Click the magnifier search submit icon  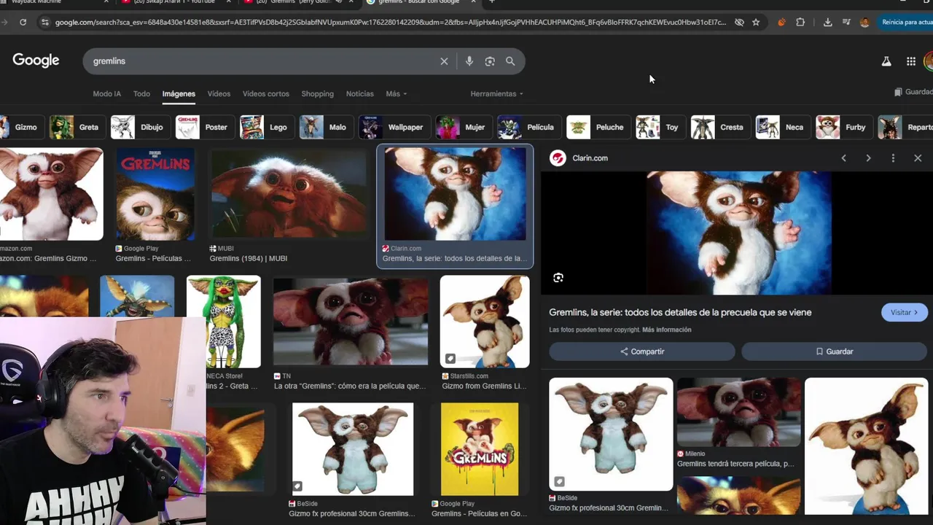point(510,61)
